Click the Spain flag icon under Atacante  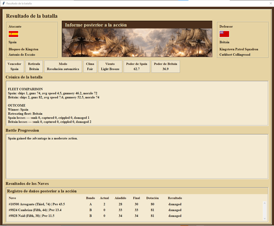coord(13,34)
